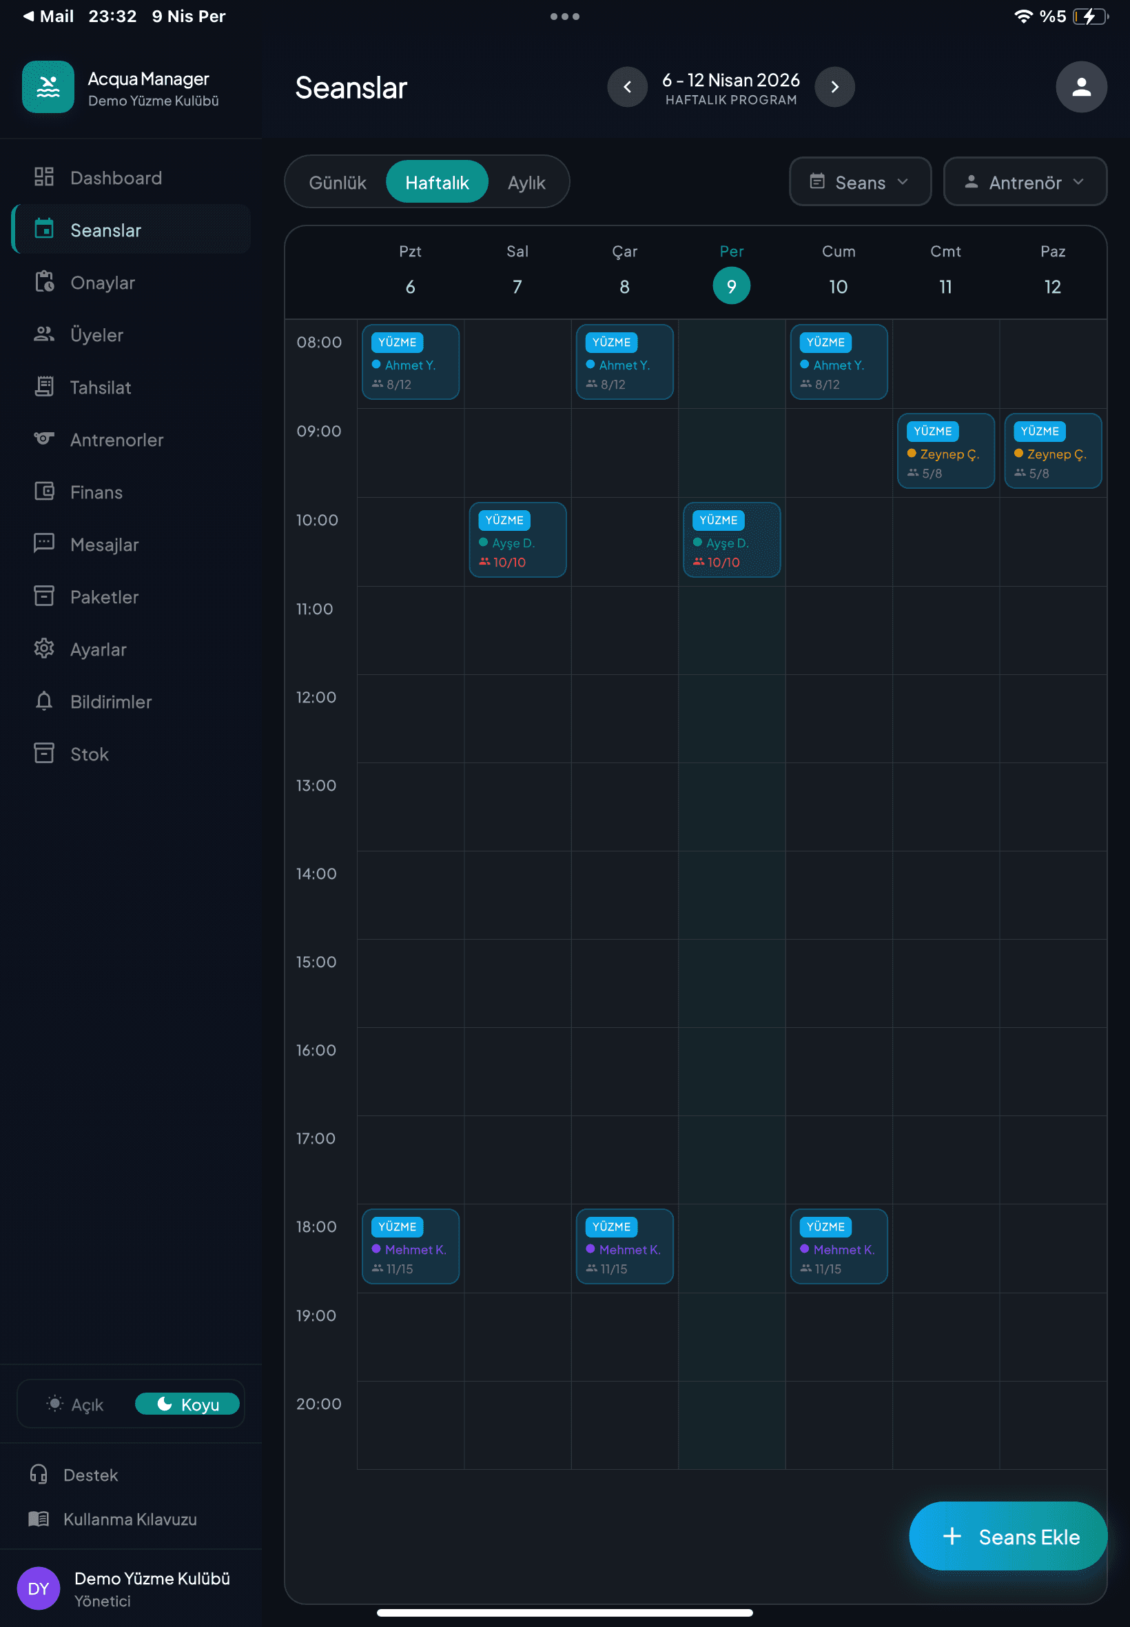Open Finans wallet icon in sidebar
Viewport: 1130px width, 1627px height.
coord(44,492)
